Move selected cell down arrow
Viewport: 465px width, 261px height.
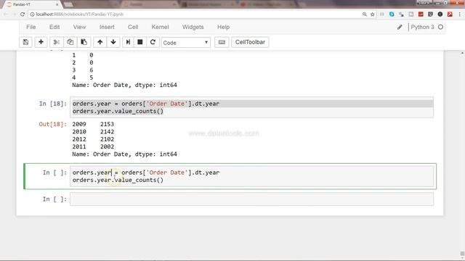[113, 42]
